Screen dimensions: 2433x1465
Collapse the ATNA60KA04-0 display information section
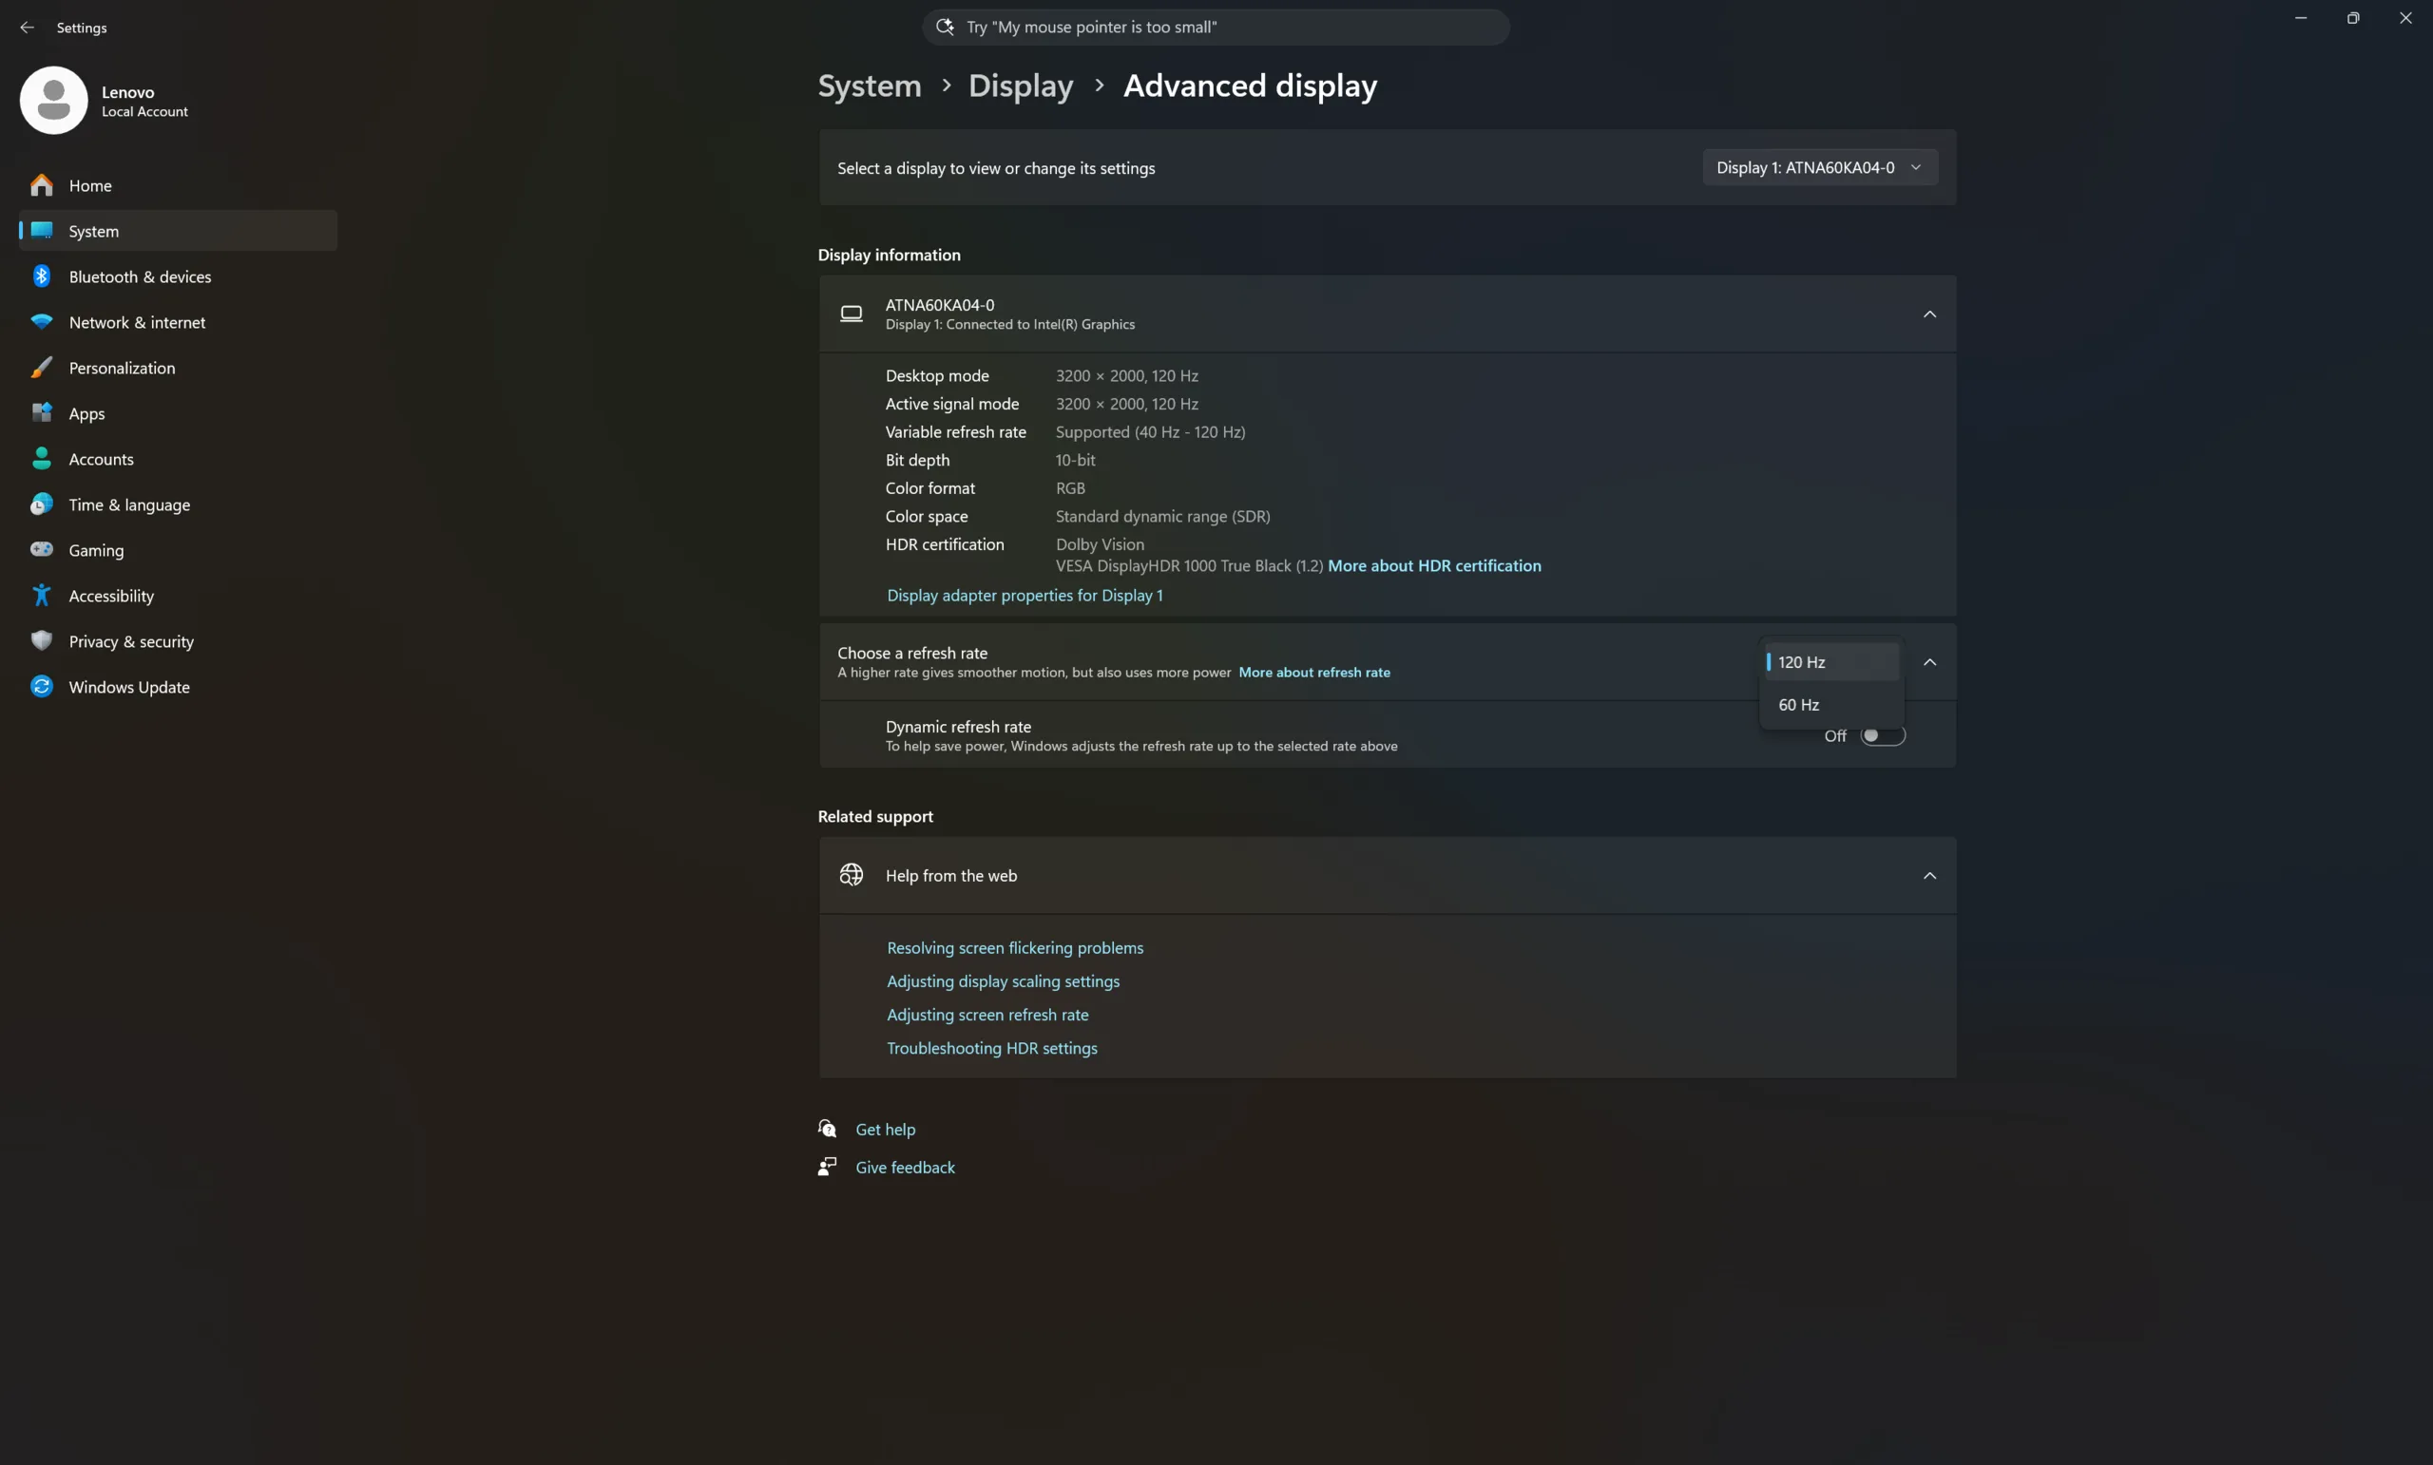[1928, 314]
